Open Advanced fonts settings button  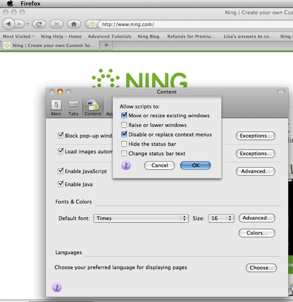257,218
